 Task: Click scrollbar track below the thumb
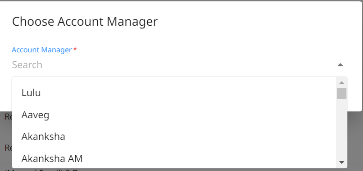click(342, 129)
